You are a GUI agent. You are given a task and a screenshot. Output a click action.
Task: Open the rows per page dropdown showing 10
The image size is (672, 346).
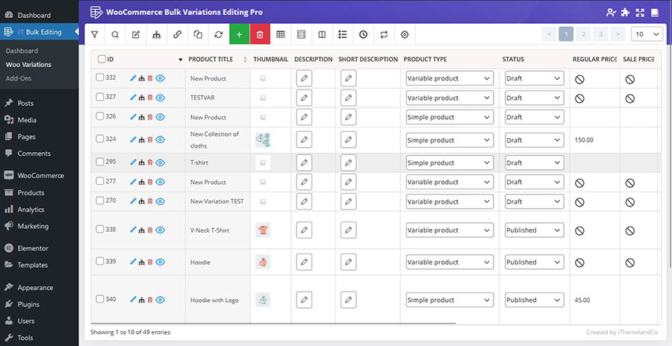(x=647, y=34)
